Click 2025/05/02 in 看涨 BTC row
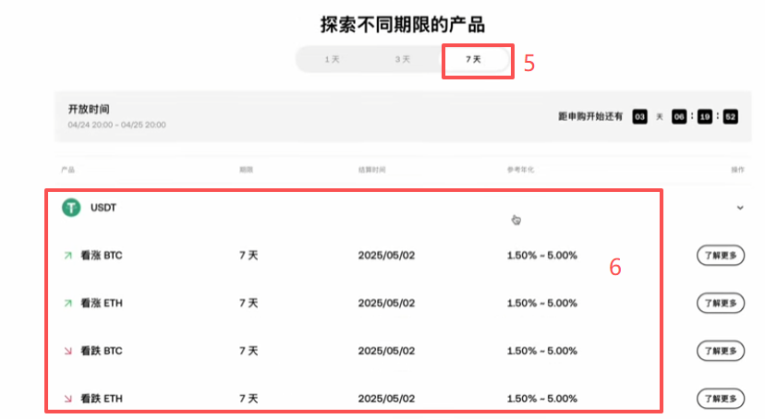765x419 pixels. pos(386,256)
